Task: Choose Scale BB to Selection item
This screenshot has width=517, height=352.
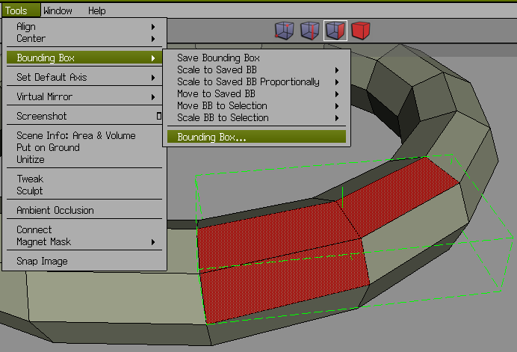Action: click(x=256, y=118)
